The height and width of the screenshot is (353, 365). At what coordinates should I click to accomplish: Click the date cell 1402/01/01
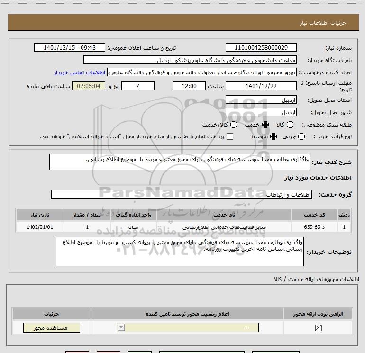pos(40,227)
